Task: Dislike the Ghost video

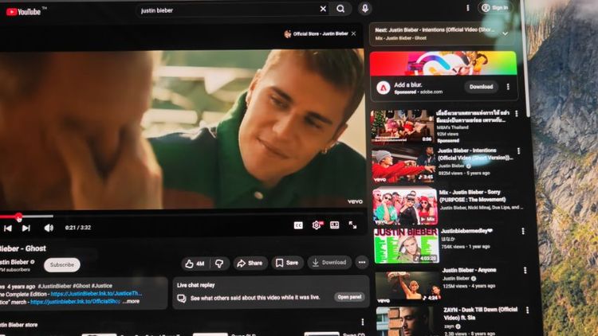Action: tap(219, 264)
